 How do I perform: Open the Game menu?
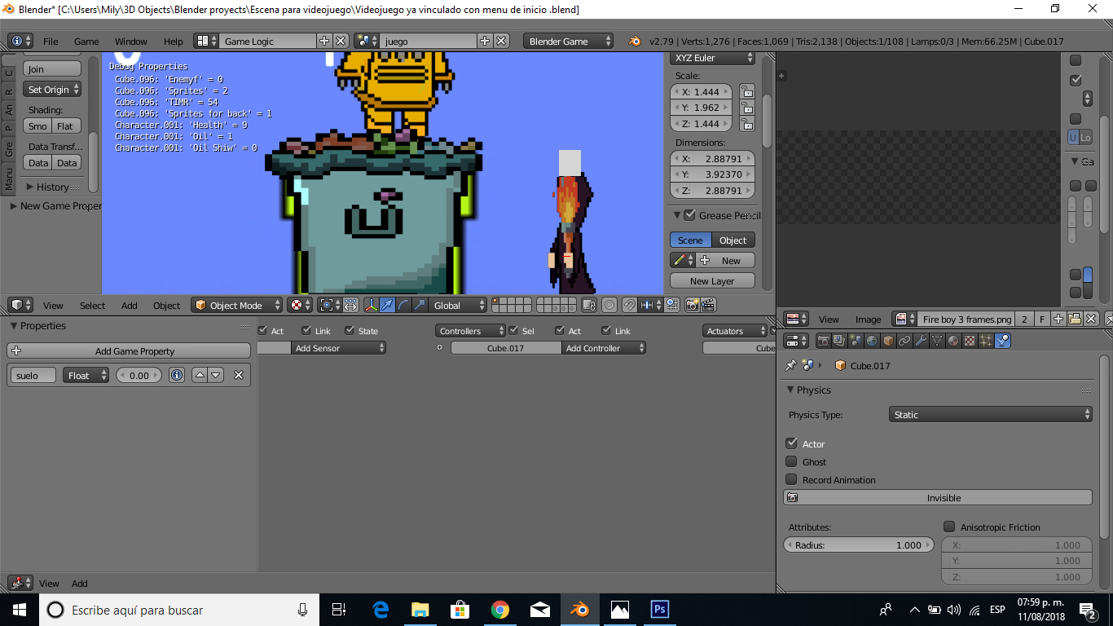pos(86,41)
